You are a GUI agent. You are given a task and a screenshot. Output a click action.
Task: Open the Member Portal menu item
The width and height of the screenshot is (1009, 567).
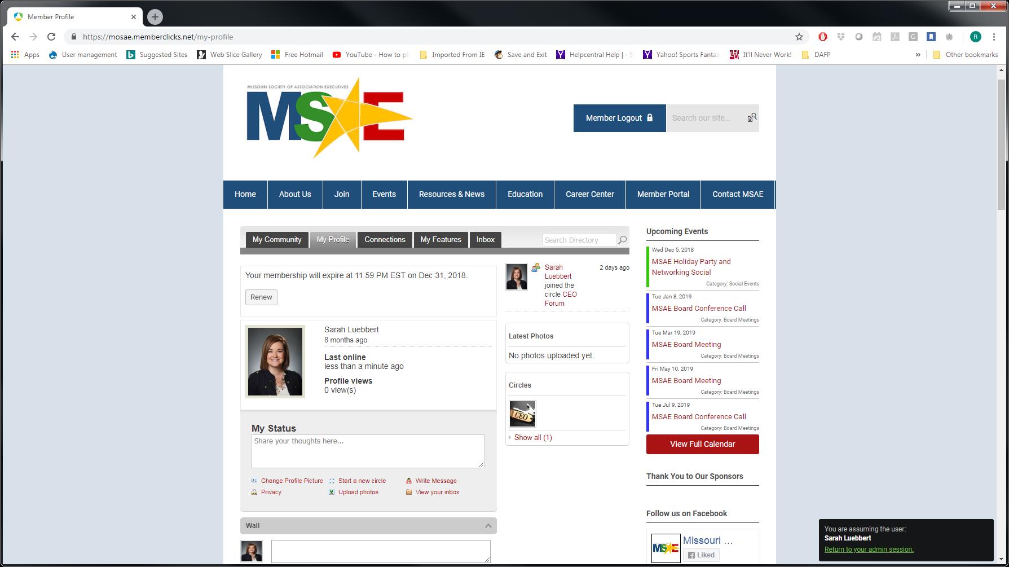(663, 194)
